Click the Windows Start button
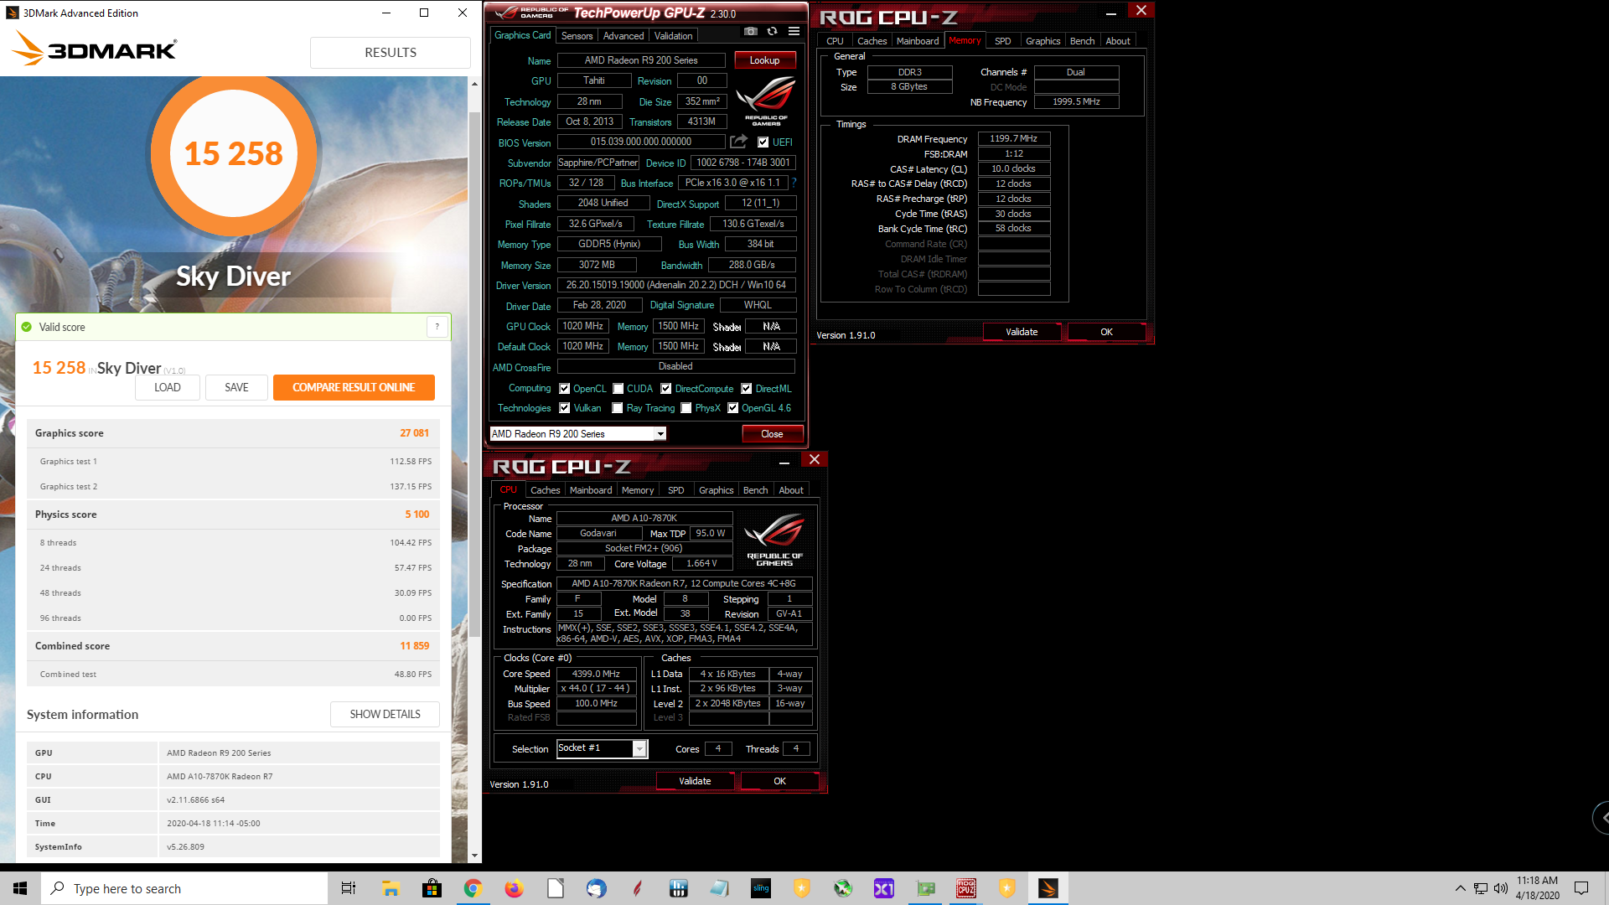 20,888
